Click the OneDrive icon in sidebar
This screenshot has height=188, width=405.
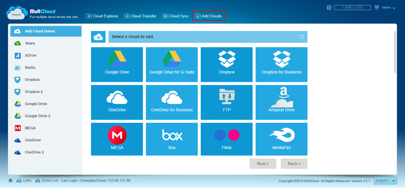[17, 140]
